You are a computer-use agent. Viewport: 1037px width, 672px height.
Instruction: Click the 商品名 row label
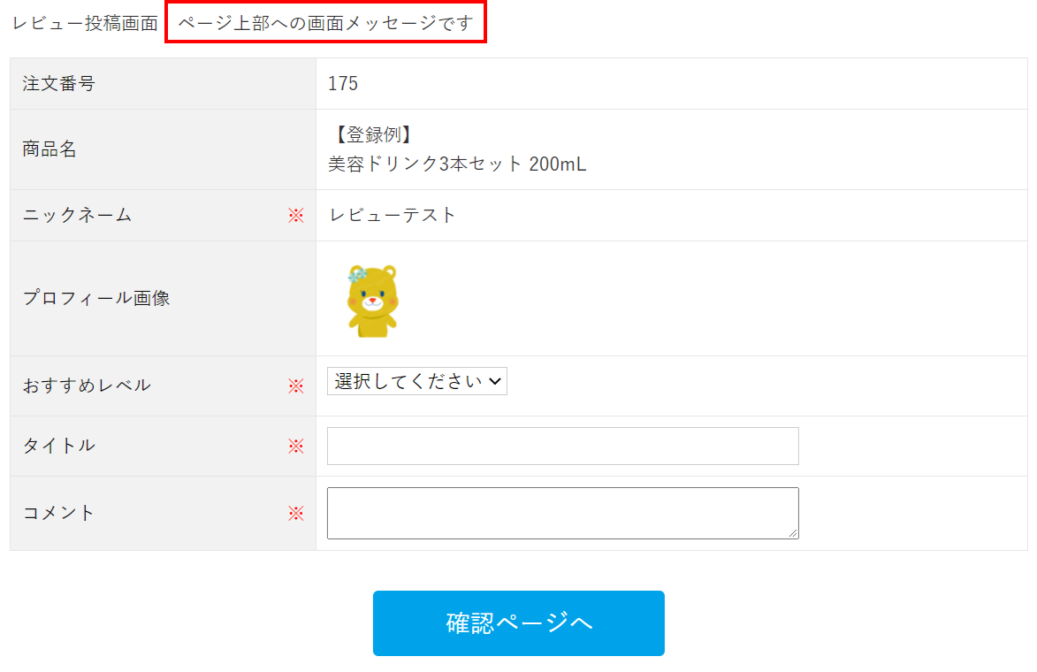50,149
